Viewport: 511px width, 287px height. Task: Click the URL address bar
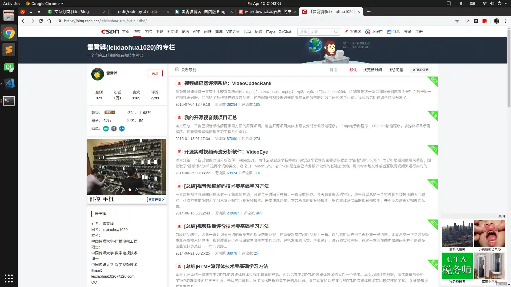pos(256,21)
